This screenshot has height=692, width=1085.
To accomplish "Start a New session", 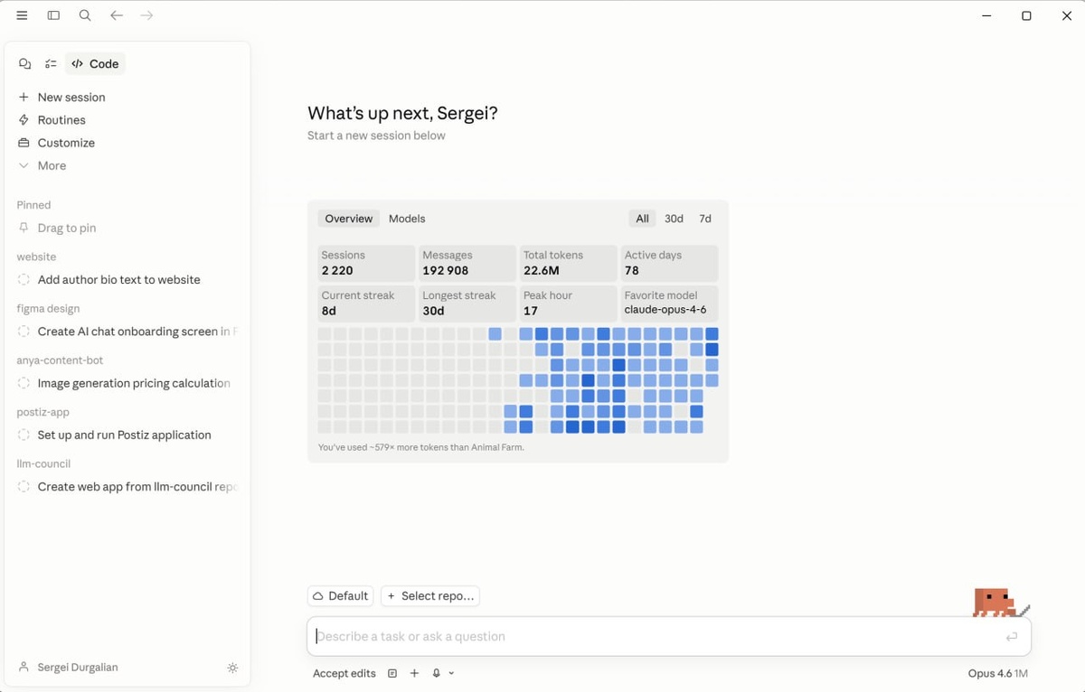I will point(71,97).
